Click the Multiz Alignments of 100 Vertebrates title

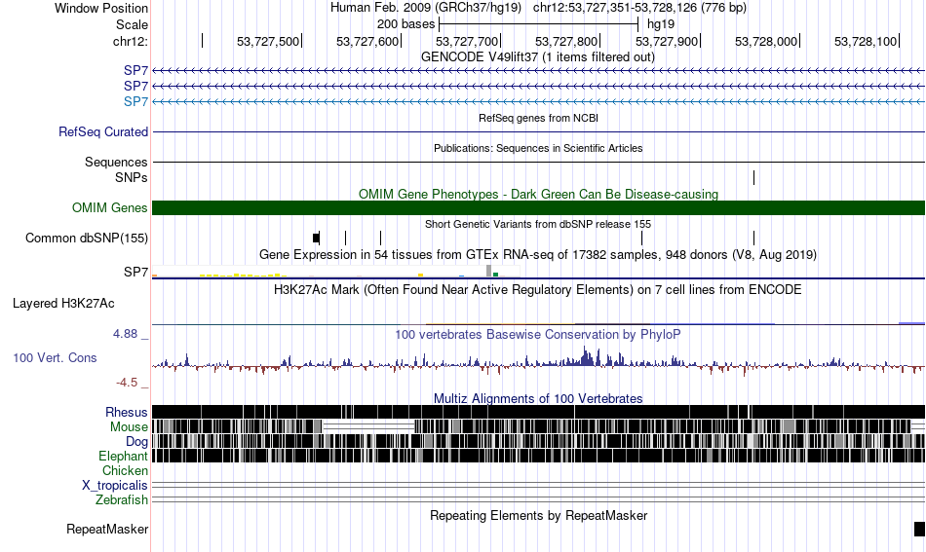tap(538, 398)
